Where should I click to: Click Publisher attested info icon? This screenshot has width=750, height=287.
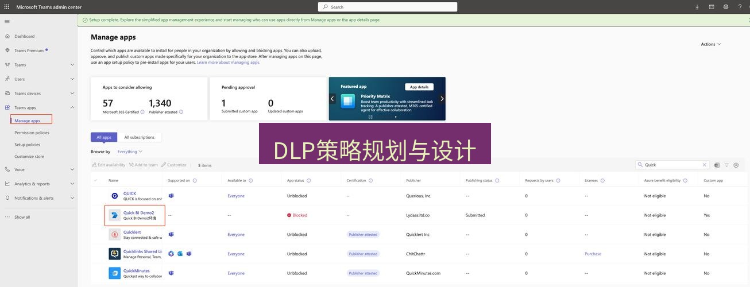(181, 112)
